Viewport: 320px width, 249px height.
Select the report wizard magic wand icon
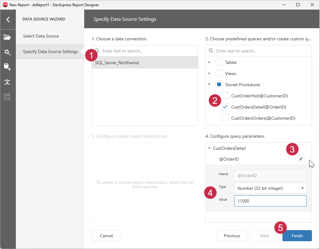(8, 52)
